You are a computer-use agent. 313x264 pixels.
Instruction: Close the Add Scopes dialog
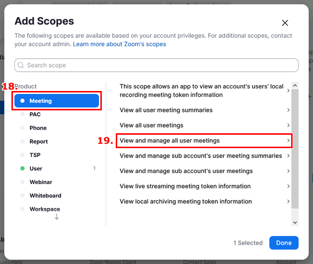click(285, 23)
